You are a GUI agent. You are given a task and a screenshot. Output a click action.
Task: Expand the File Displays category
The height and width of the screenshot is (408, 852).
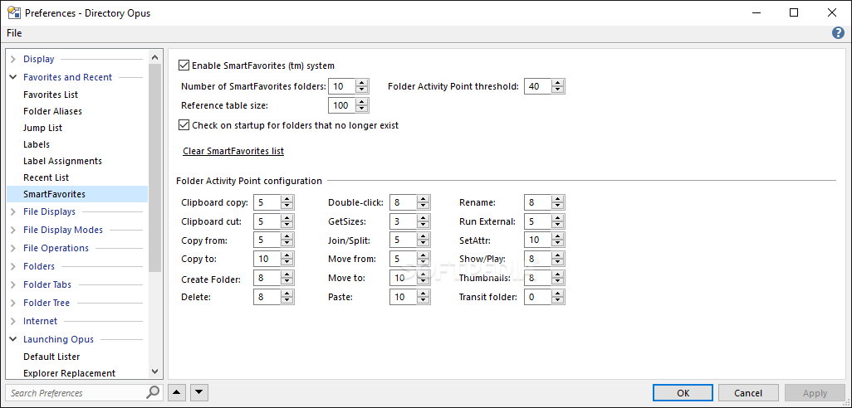coord(13,211)
